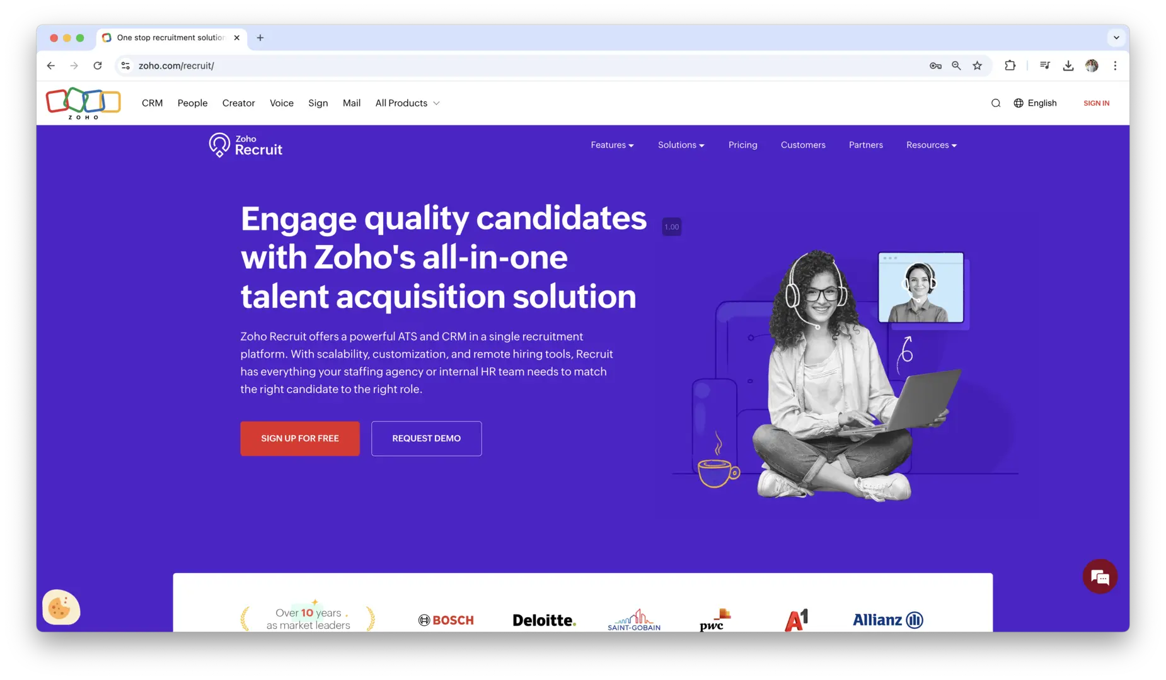The image size is (1166, 680).
Task: Expand the Resources dropdown
Action: [x=932, y=145]
